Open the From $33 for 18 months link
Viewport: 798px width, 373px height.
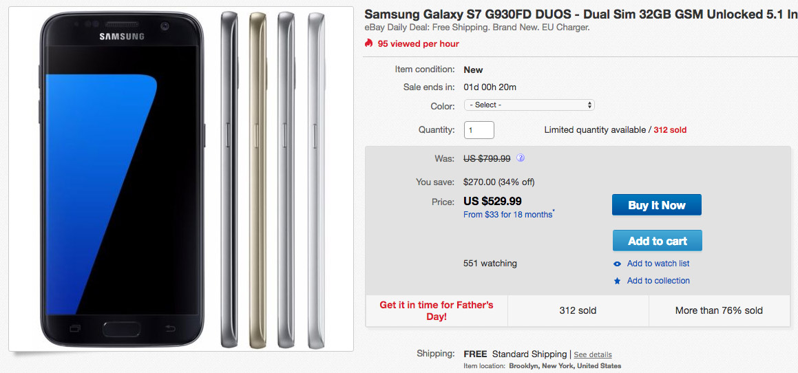[508, 215]
